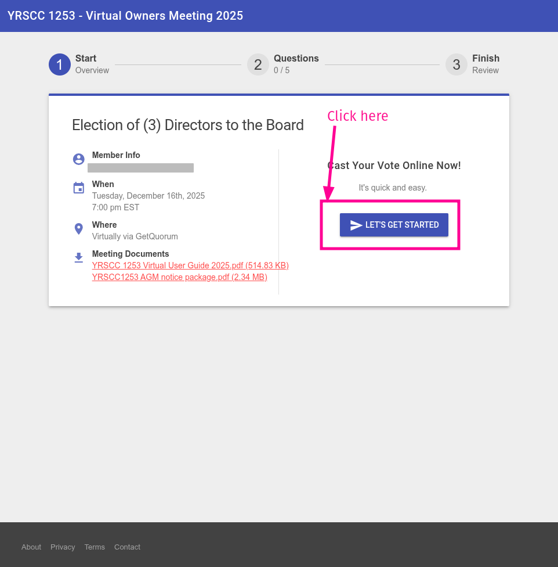Download the YRSCC1253 AGM notice package.pdf
This screenshot has height=567, width=558.
tap(179, 277)
